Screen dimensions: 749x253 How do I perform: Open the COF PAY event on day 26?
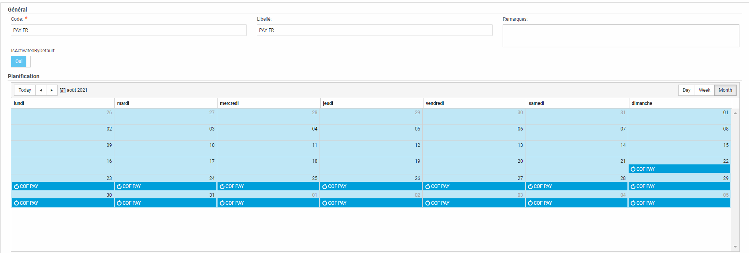(x=371, y=186)
